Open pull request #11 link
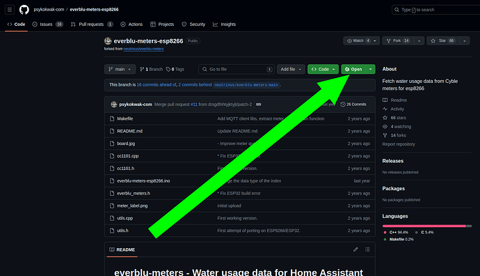This screenshot has width=480, height=276. click(194, 105)
